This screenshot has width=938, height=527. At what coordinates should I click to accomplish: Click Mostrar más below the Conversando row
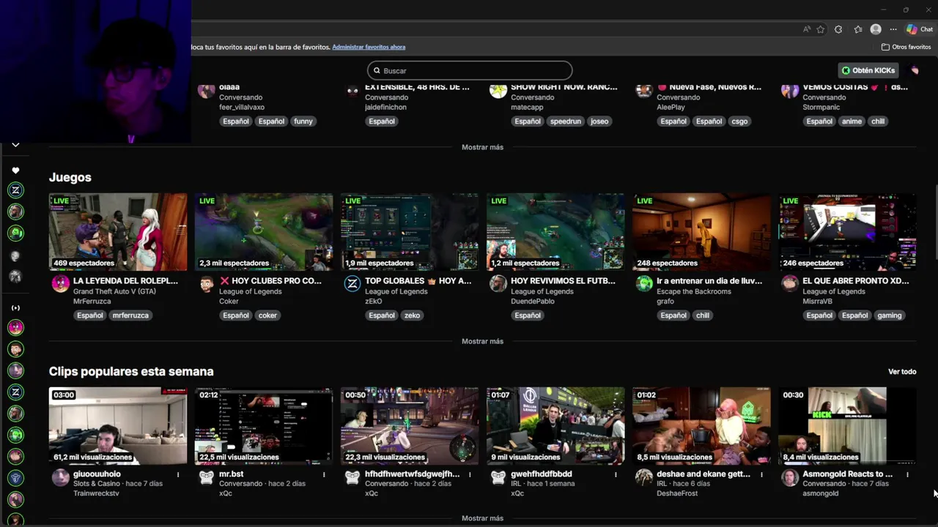(x=482, y=147)
